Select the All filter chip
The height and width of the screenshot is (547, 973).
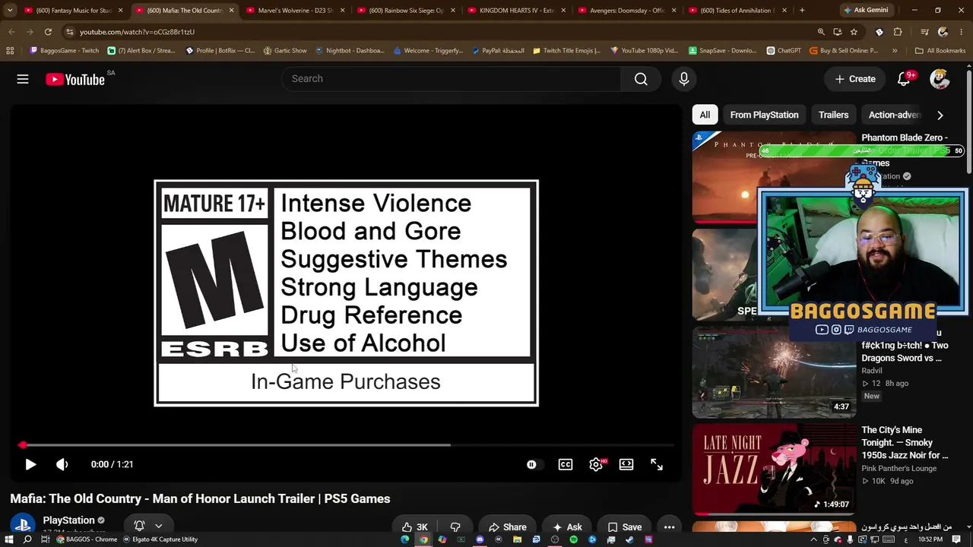705,115
